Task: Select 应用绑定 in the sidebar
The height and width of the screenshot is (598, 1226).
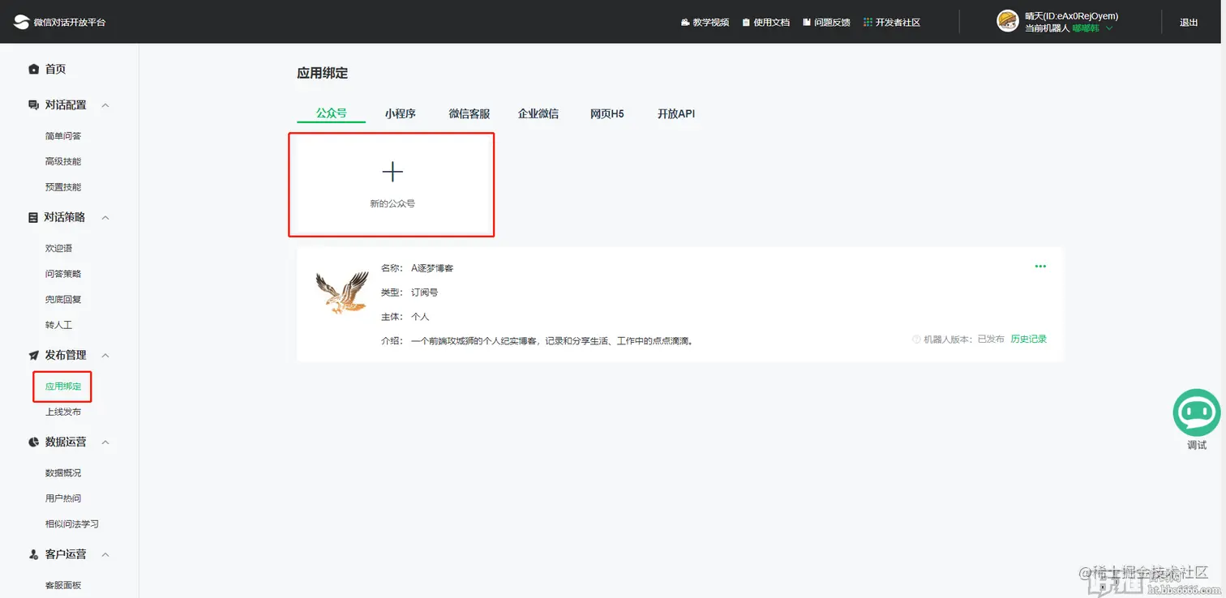Action: 63,387
